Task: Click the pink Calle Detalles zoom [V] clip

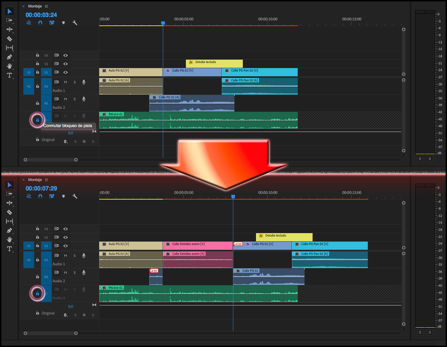Action: point(197,245)
